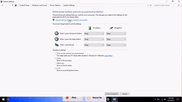Toggle Sleep in Power menu checkbox

point(55,58)
